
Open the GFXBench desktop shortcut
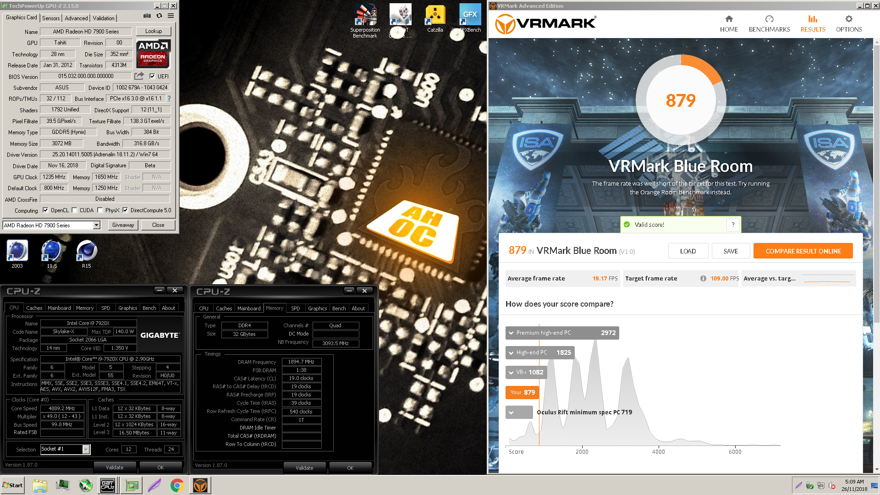click(470, 18)
